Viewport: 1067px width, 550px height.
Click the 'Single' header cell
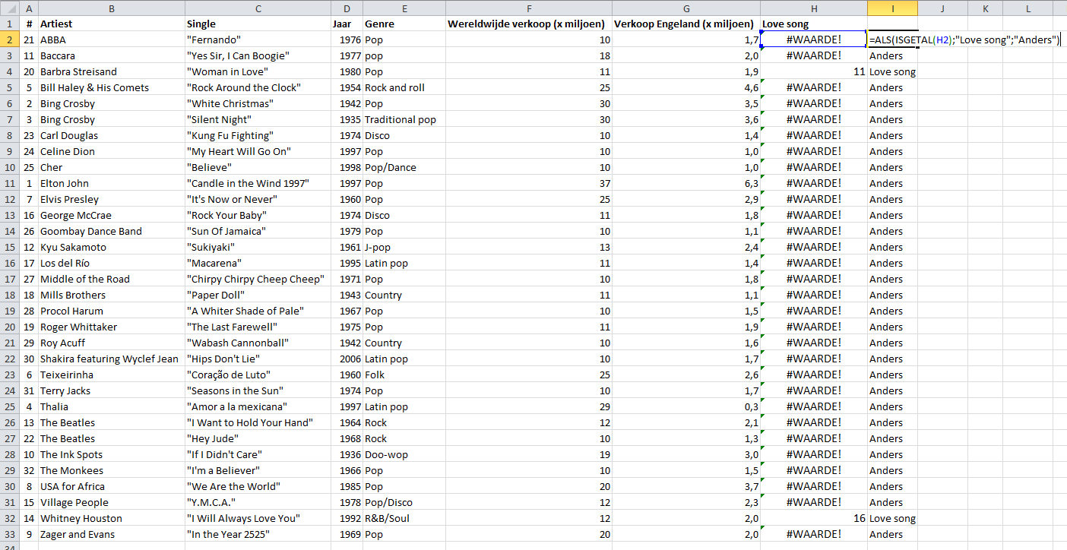click(x=258, y=24)
